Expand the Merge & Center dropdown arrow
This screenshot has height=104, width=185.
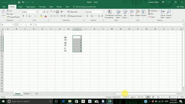coord(84,16)
